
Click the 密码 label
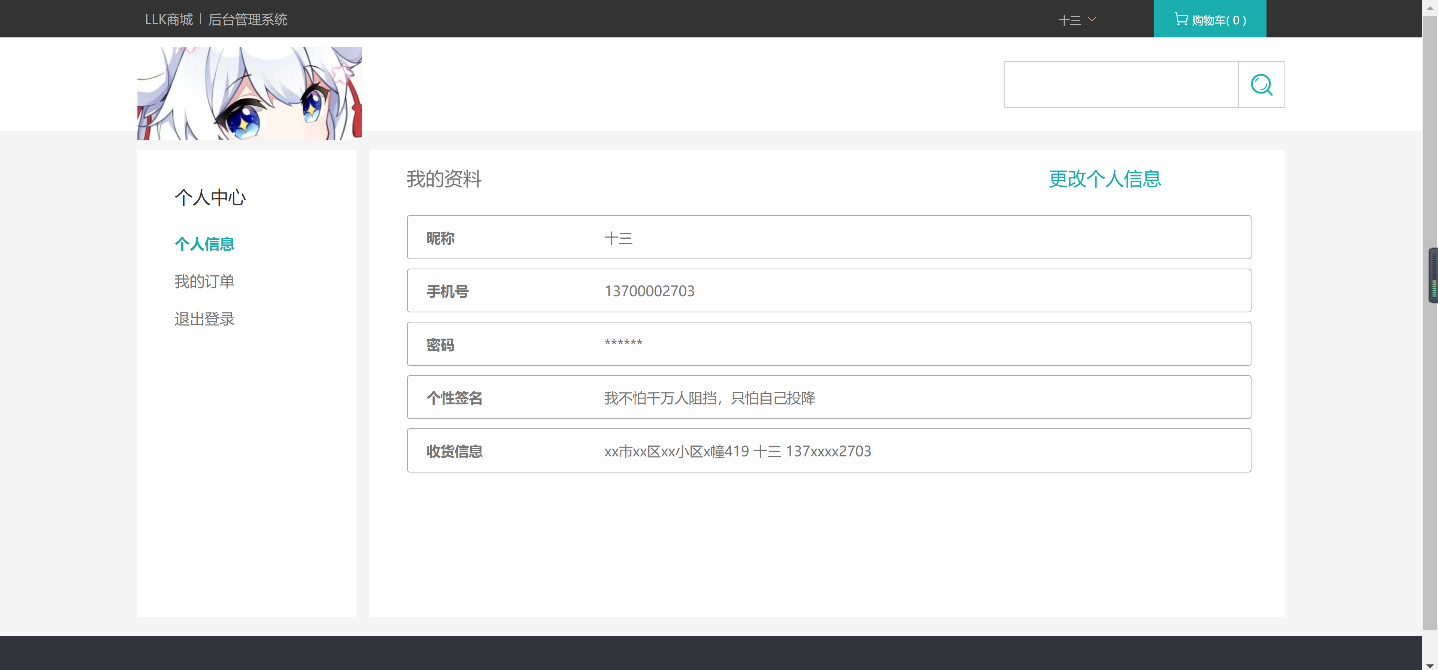click(440, 345)
